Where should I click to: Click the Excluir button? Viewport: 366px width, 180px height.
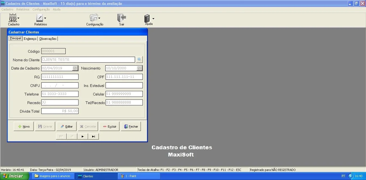click(x=109, y=127)
